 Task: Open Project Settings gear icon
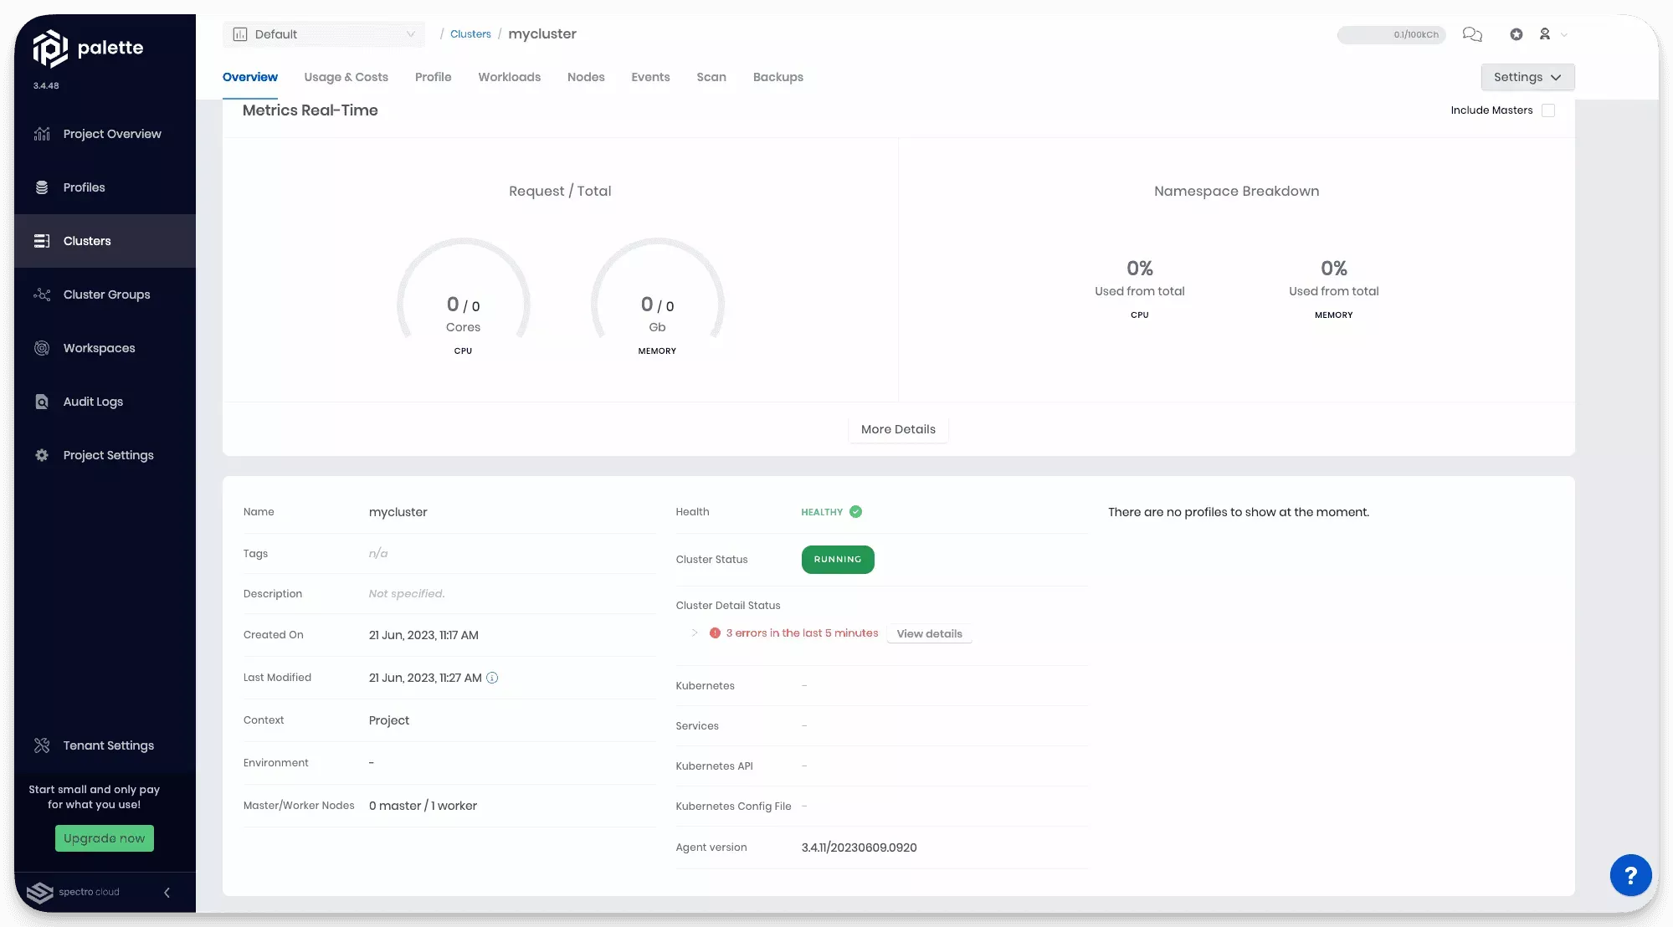coord(42,455)
